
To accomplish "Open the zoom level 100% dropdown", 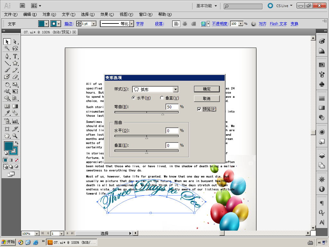I will [37, 233].
